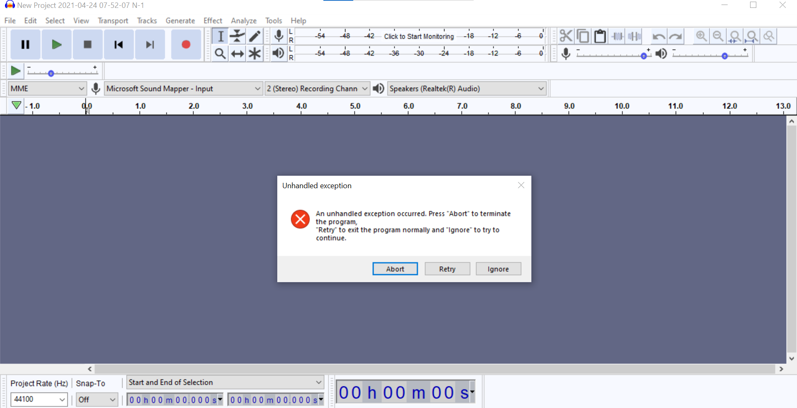Click the Zoom Toggle icon
This screenshot has width=797, height=408.
click(x=769, y=37)
